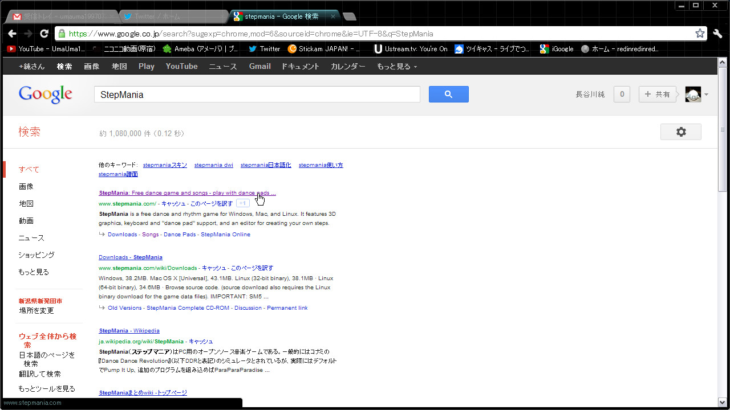Select すべて in the left sidebar
The image size is (730, 410).
point(29,170)
